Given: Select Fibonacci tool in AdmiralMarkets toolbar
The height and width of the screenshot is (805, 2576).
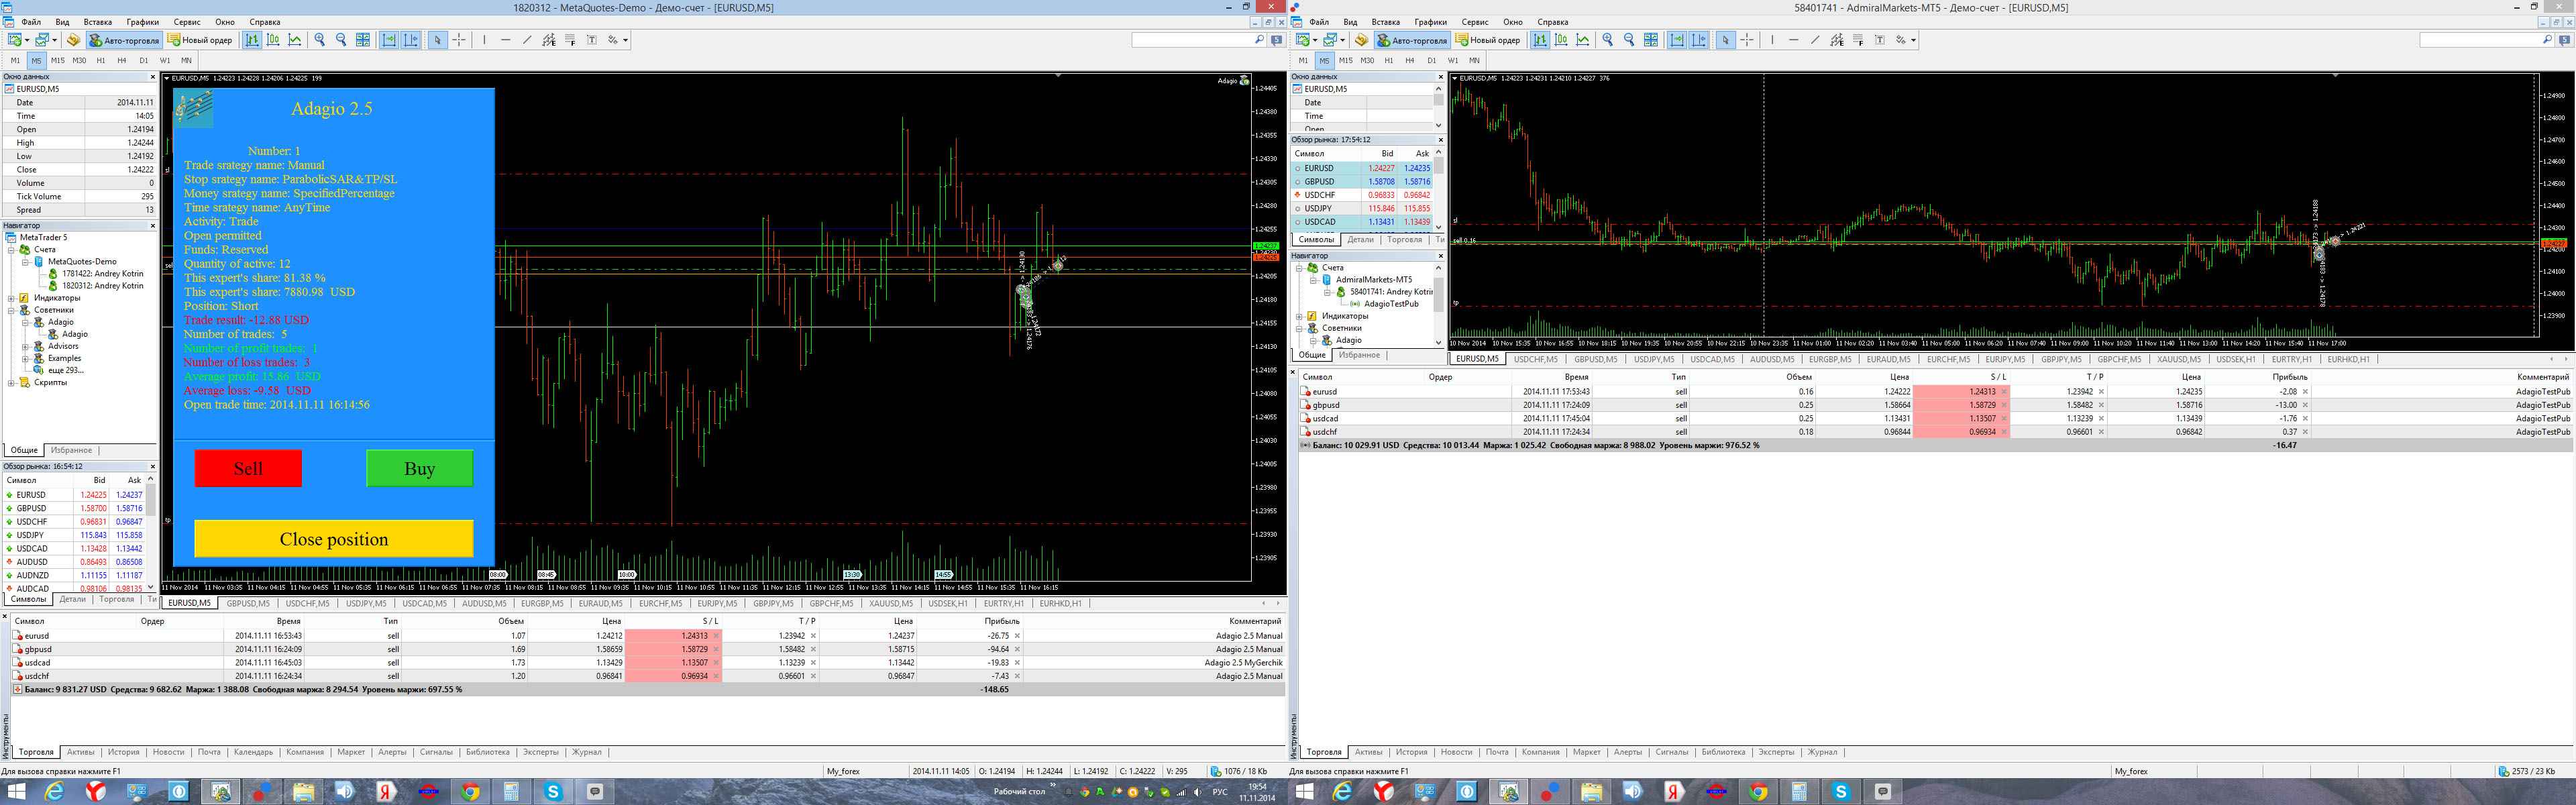Looking at the screenshot, I should click(x=1858, y=40).
